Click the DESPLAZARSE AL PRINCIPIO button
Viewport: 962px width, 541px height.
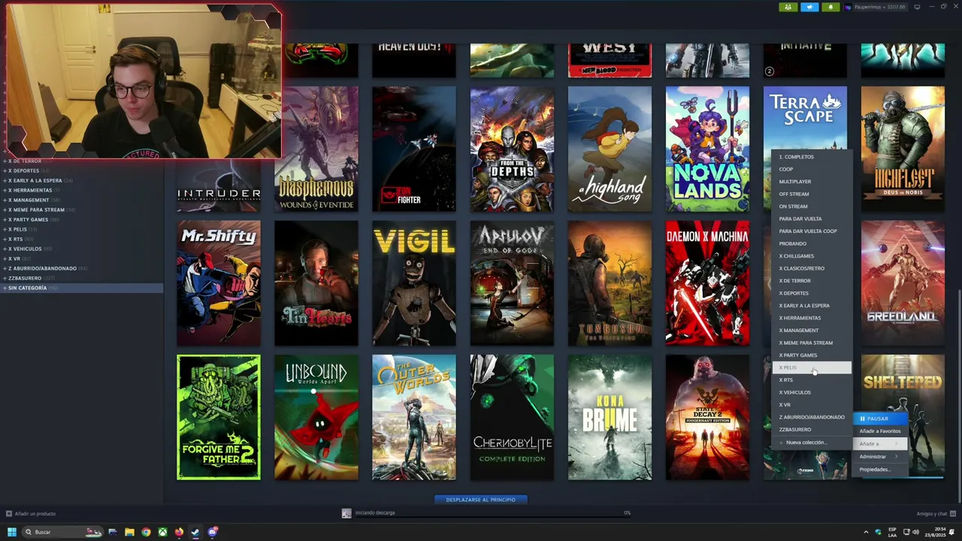[x=481, y=500]
